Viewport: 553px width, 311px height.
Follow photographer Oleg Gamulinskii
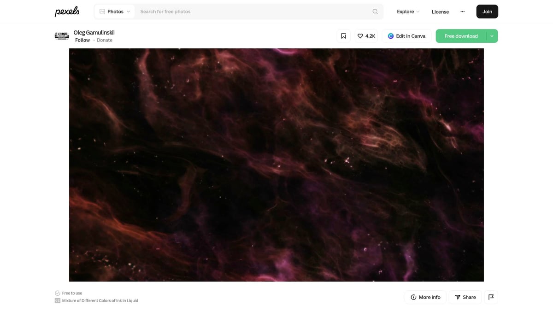82,40
